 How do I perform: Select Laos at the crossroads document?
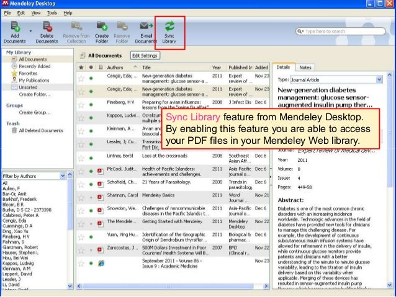(x=164, y=156)
